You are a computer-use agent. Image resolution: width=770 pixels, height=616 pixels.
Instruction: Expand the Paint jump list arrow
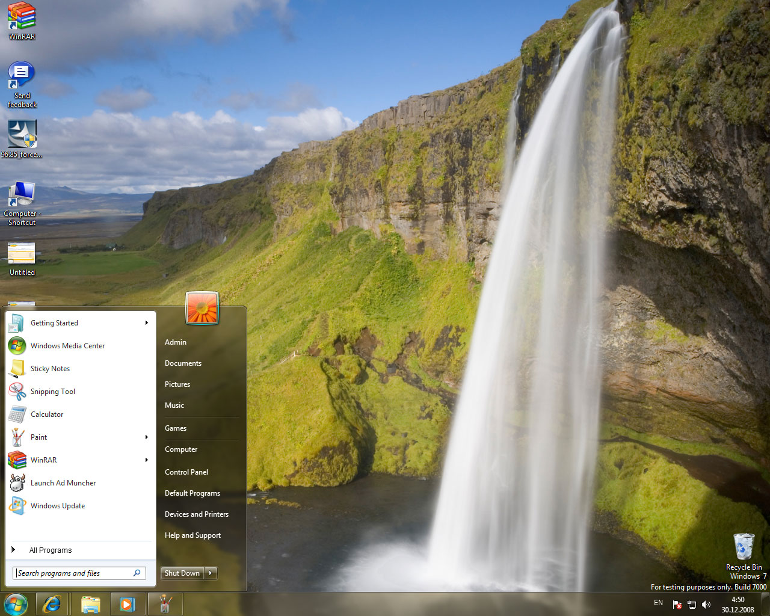(146, 437)
